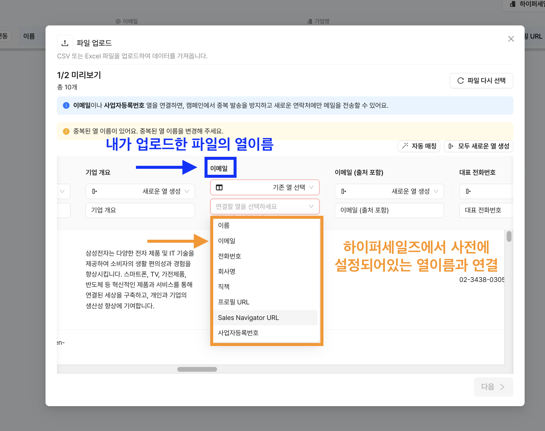The width and height of the screenshot is (545, 431).
Task: Click 모두 새로운 열 생성 button
Action: [479, 146]
